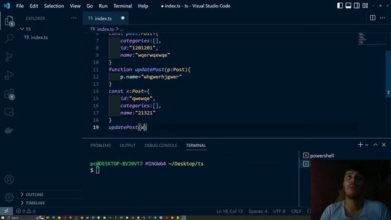Toggle secondary side bar layout icon
The image size is (391, 220).
tap(357, 5)
